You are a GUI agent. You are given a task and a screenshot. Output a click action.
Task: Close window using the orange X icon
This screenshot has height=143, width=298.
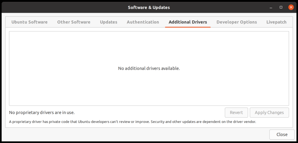click(x=291, y=7)
